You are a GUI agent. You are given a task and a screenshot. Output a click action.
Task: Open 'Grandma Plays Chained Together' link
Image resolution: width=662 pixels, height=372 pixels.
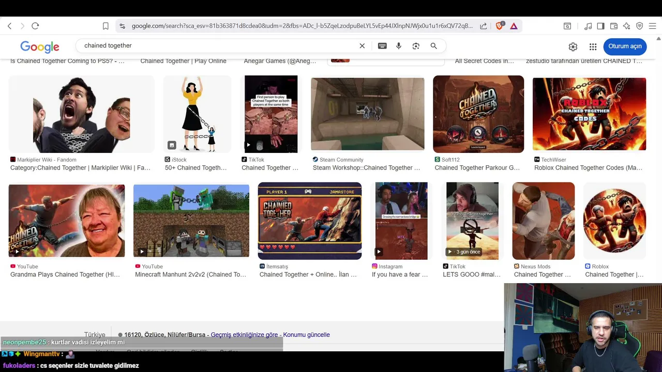pos(65,275)
